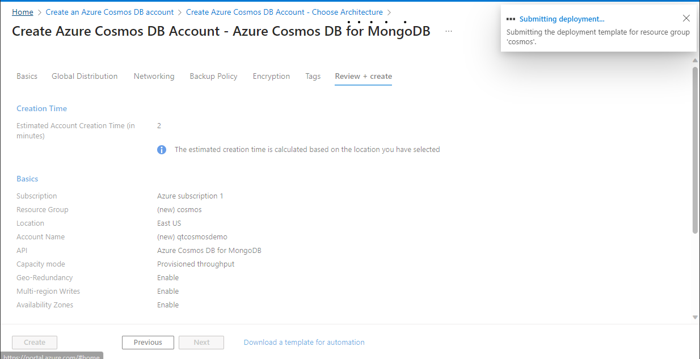Click the deployment template message for 'cosmos'
This screenshot has height=359, width=700.
click(x=598, y=37)
